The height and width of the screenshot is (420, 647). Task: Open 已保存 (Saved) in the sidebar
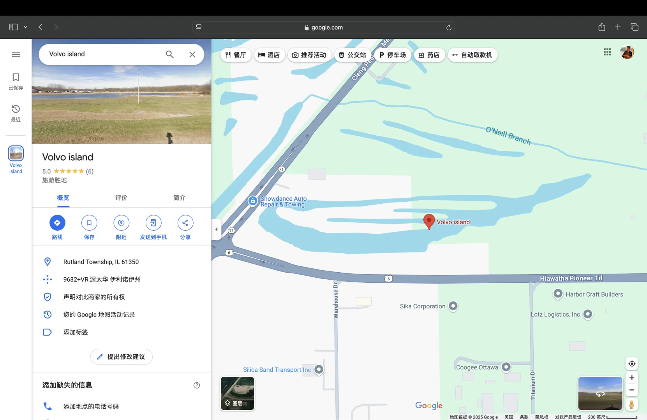[16, 82]
